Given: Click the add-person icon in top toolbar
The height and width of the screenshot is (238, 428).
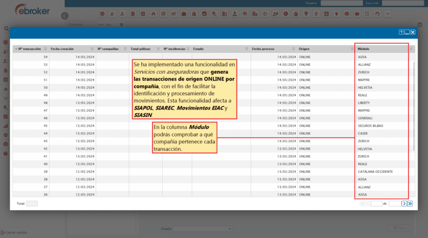Looking at the screenshot, I should click(112, 14).
